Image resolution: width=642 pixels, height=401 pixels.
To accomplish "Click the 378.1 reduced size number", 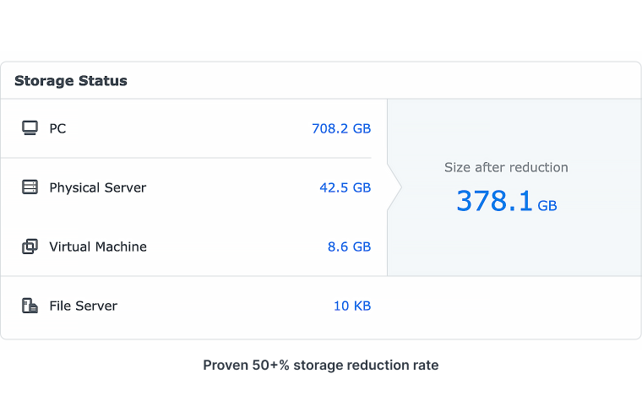I will [x=494, y=201].
